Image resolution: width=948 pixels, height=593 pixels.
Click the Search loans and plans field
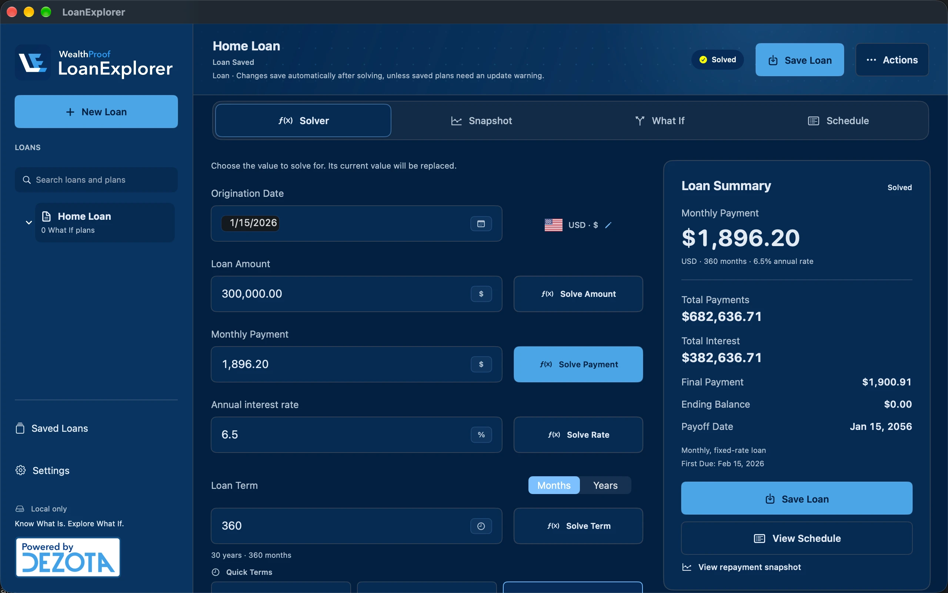[x=96, y=180]
